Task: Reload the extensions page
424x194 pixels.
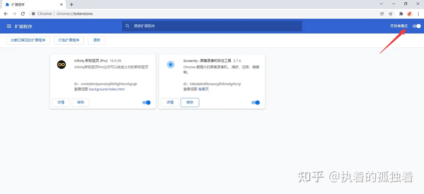Action: (x=23, y=14)
